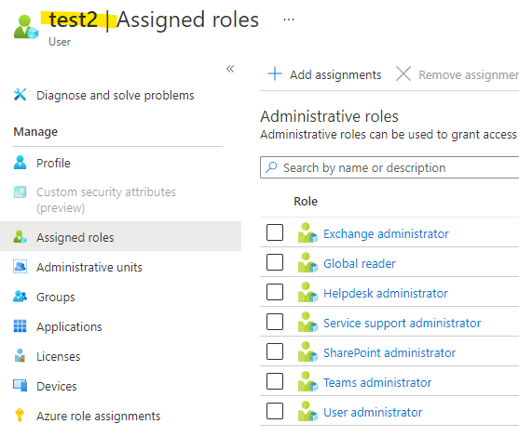519x437 pixels.
Task: Click the Applications grid icon
Action: (x=20, y=326)
